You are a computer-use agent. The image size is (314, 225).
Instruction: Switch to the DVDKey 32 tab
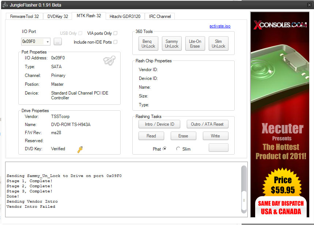coord(58,16)
